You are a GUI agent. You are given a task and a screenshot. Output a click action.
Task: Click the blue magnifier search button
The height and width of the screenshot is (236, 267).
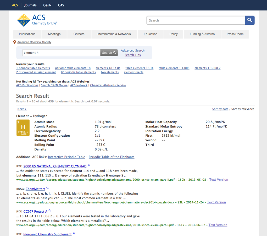pyautogui.click(x=250, y=20)
